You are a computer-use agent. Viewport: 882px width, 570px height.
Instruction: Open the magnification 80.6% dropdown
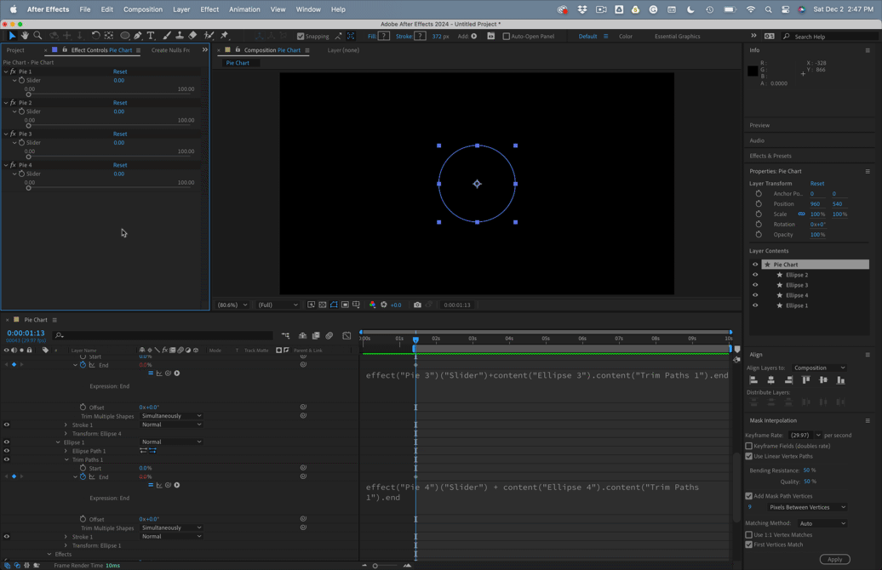pos(233,305)
